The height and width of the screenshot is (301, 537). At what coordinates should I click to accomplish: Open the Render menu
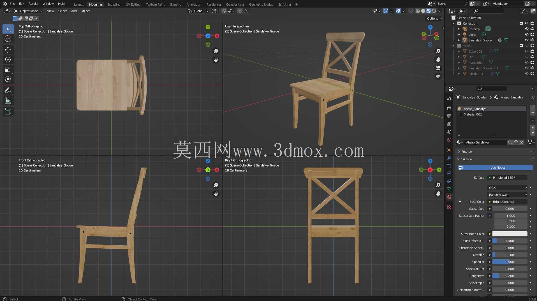tap(33, 4)
